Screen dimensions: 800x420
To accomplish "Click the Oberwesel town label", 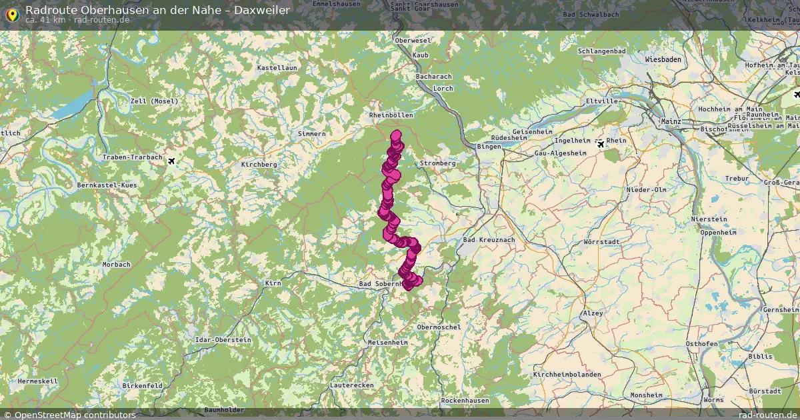I will (x=413, y=41).
